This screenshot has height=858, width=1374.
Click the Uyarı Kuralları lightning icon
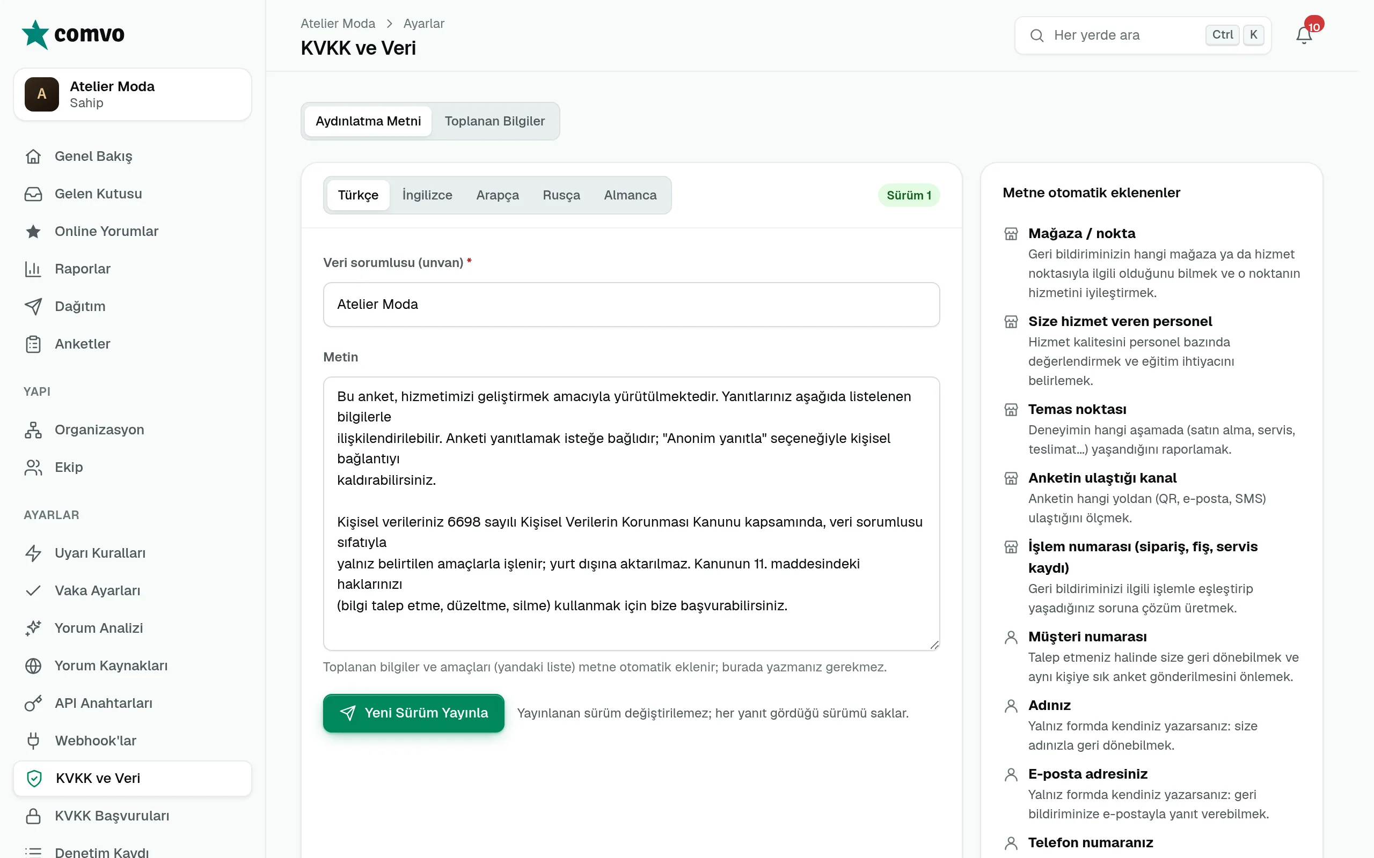tap(33, 553)
